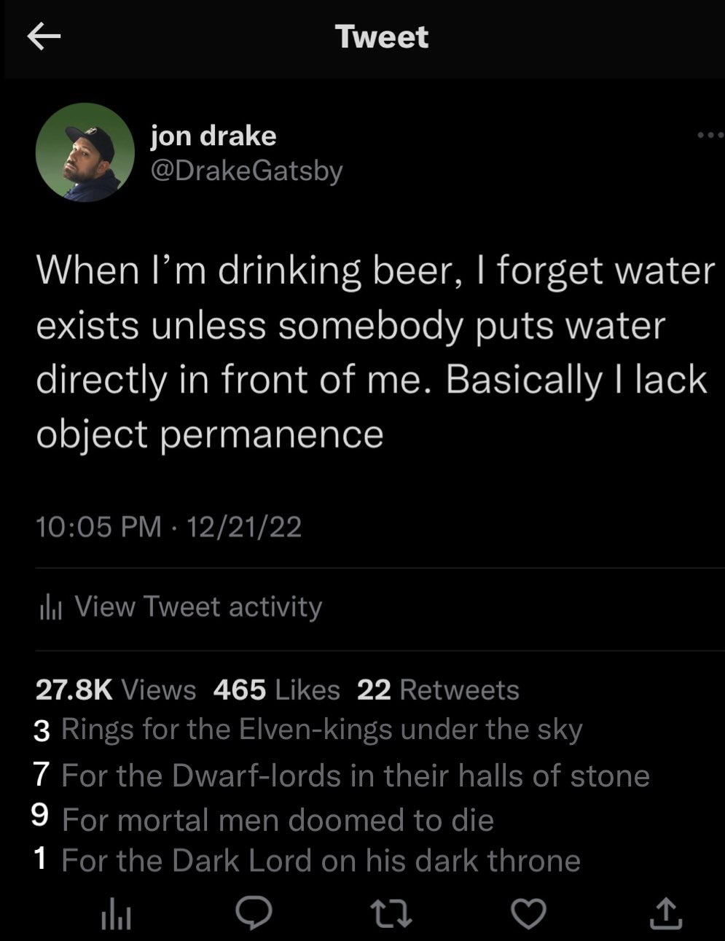Click the 10:05 PM timestamp
This screenshot has width=725, height=941.
point(98,526)
